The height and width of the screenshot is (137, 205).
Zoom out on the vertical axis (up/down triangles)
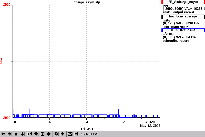[x=49, y=134]
